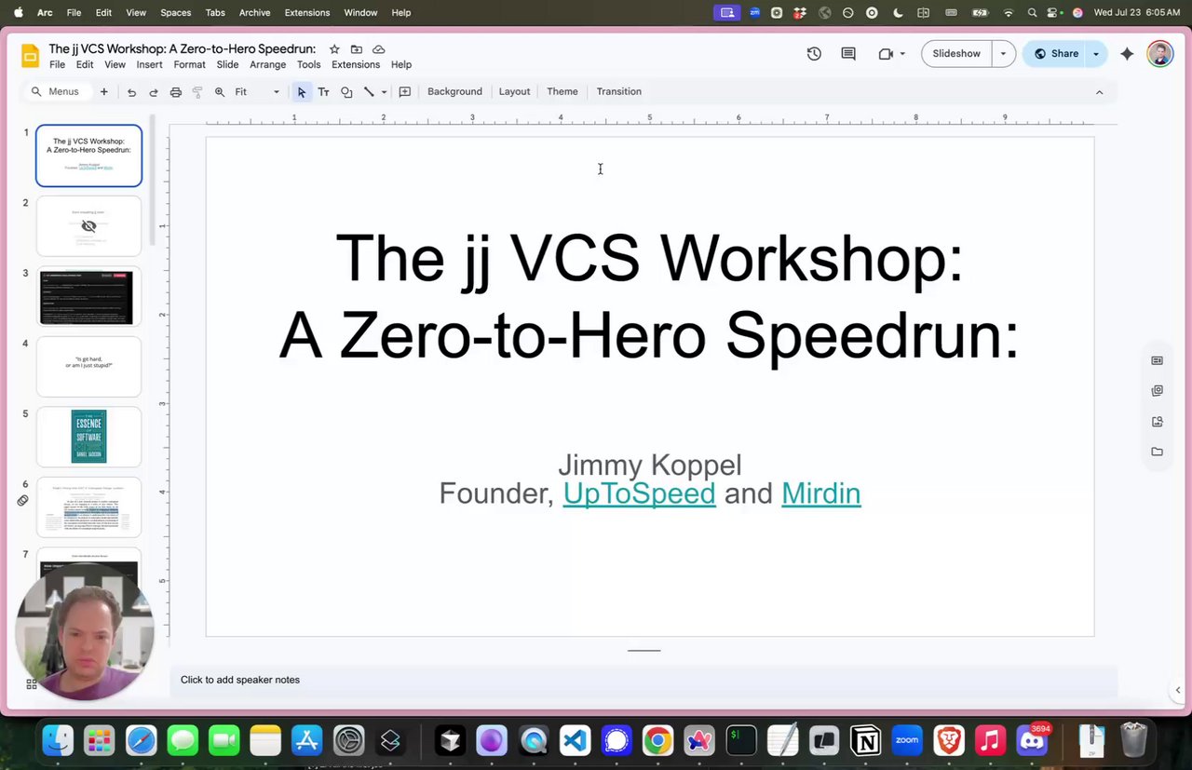Toggle Do Not Disturb moon in menu bar
1192x770 pixels.
(898, 13)
